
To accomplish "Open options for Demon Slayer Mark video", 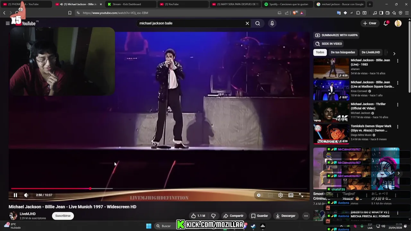I will coord(398,127).
